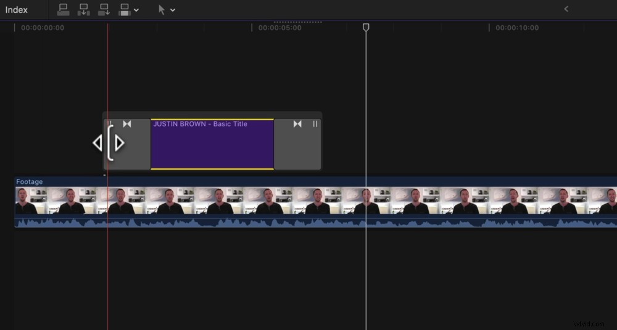617x330 pixels.
Task: Click the 00:00:10:00 ruler timecode
Action: coord(517,28)
